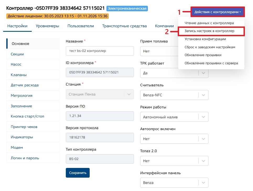This screenshot has height=191, width=253.
Task: Click the 'Электромеханическая' badge label
Action: (x=127, y=9)
